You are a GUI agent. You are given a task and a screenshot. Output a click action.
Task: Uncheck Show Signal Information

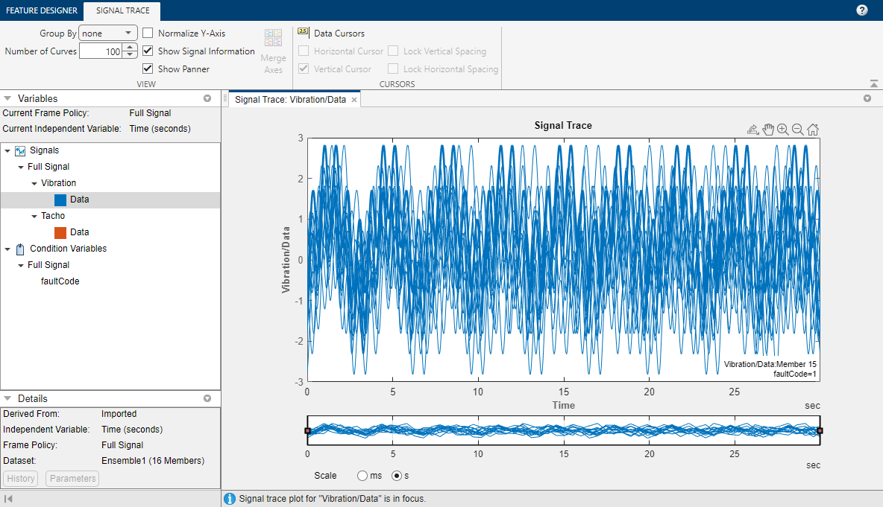tap(148, 51)
